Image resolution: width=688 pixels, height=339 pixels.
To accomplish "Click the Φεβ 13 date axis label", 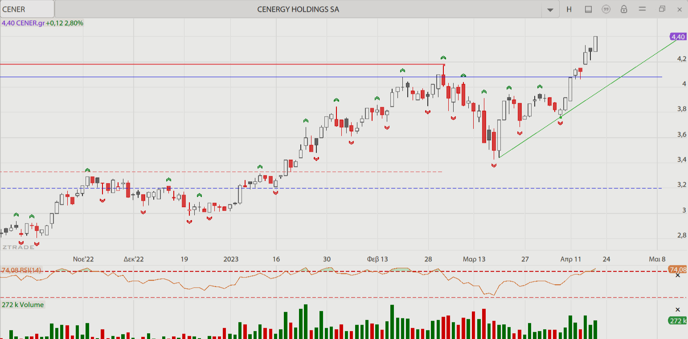I will (377, 259).
